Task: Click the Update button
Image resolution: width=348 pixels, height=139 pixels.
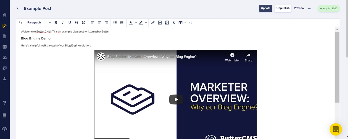Action: coord(266,8)
